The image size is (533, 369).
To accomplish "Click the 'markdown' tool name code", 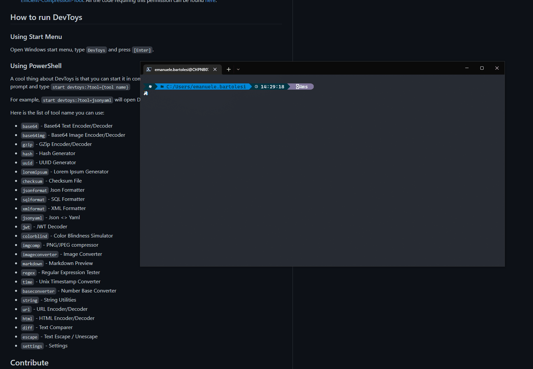I will (x=32, y=264).
